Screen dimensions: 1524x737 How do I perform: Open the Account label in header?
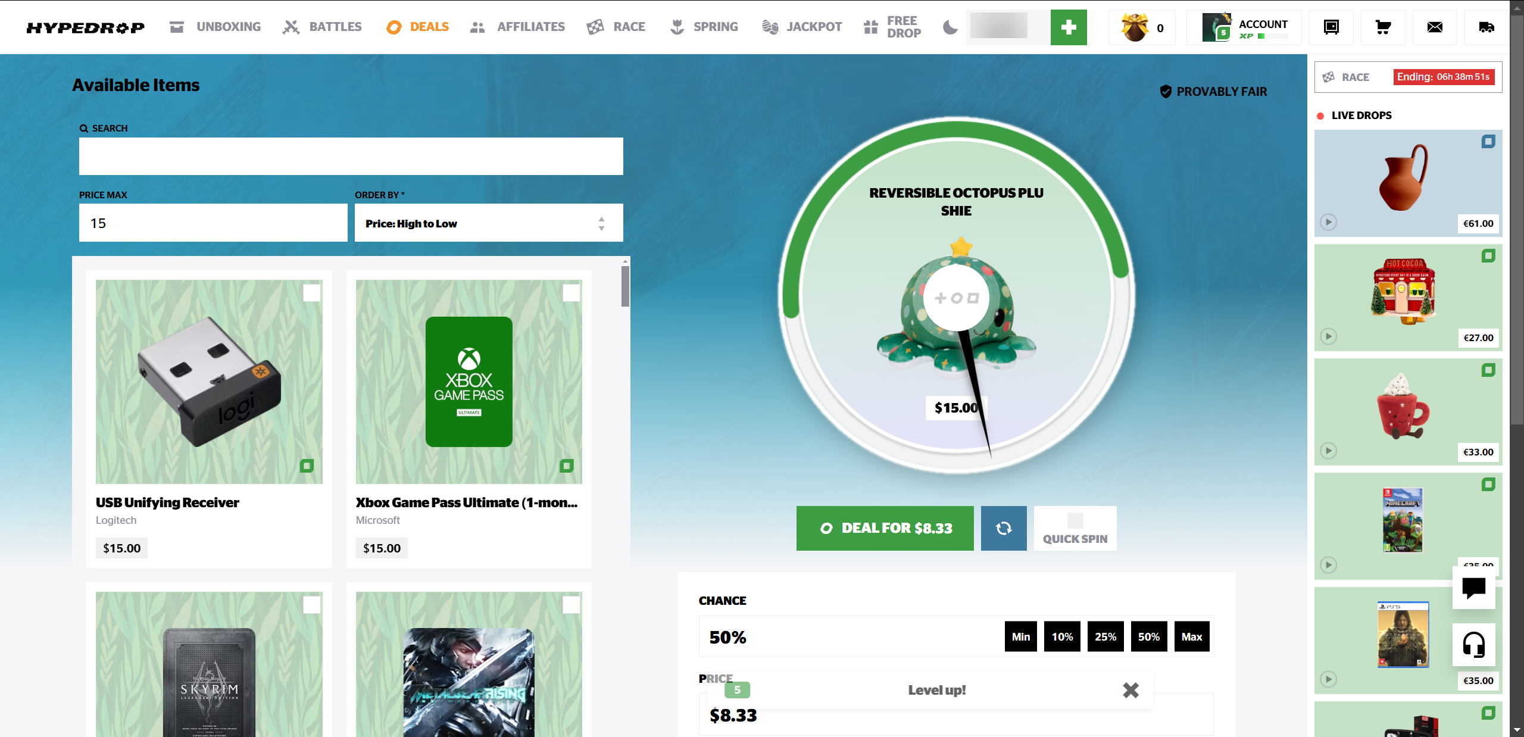1263,24
